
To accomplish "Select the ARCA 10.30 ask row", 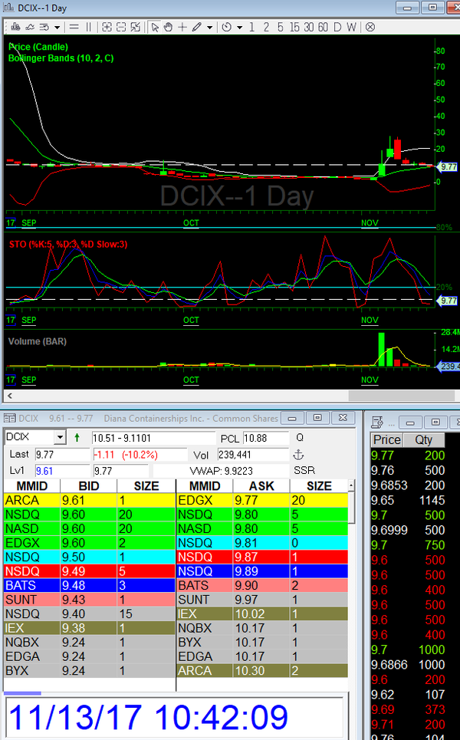I will (262, 671).
